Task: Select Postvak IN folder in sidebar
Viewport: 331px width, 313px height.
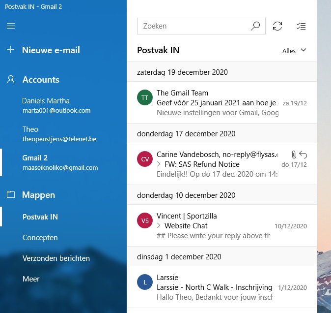Action: point(40,217)
